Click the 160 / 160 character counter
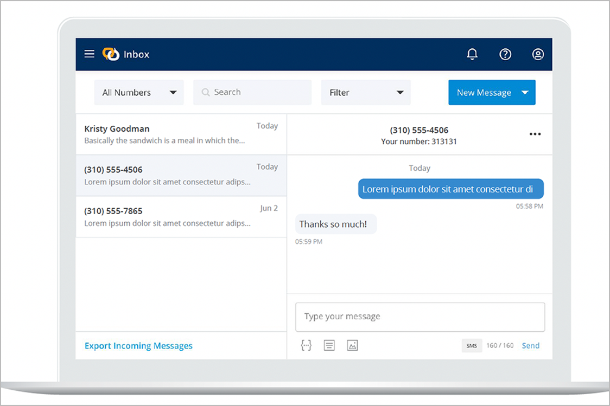 [500, 345]
